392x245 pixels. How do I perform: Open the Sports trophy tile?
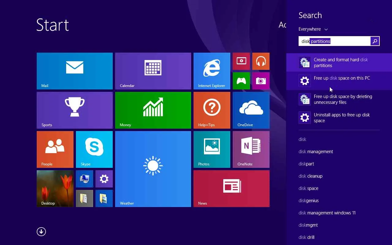(x=75, y=110)
